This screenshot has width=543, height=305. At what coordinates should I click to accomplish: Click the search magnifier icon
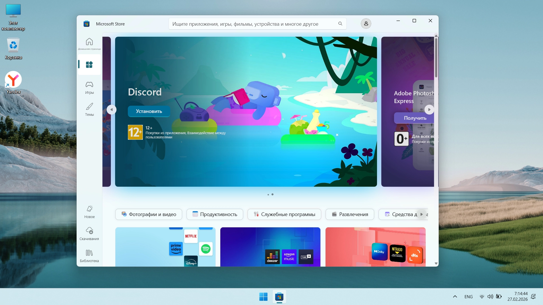[x=340, y=24]
